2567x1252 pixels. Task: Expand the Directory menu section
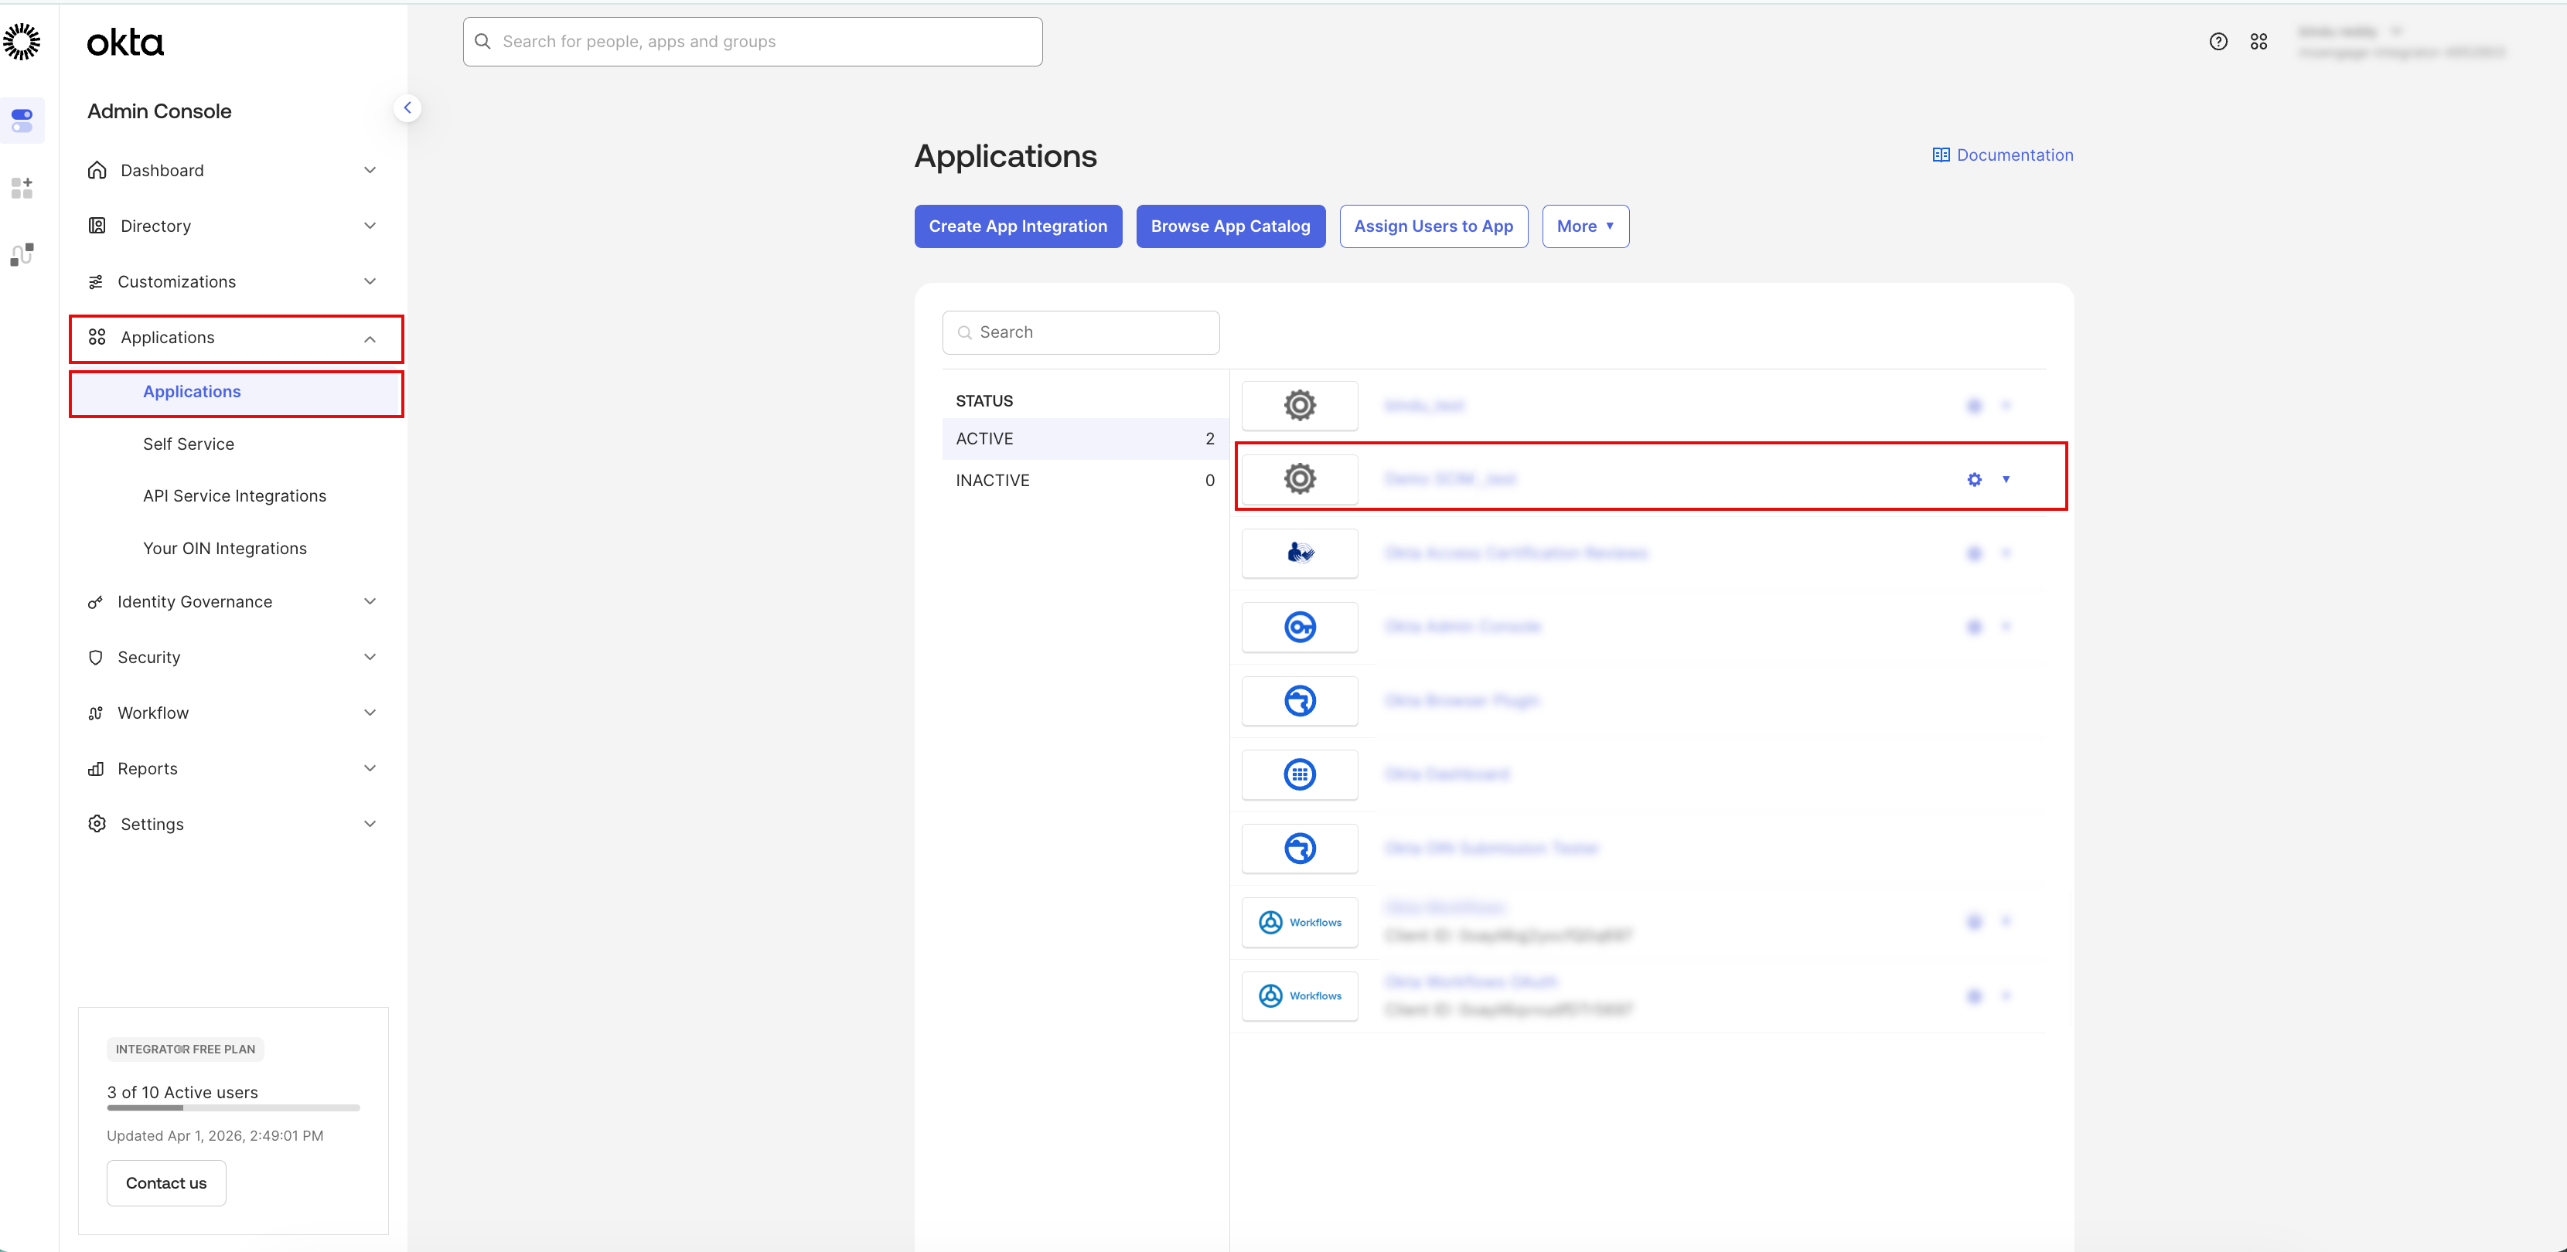click(x=235, y=226)
